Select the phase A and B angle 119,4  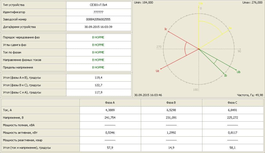pyautogui.click(x=98, y=78)
